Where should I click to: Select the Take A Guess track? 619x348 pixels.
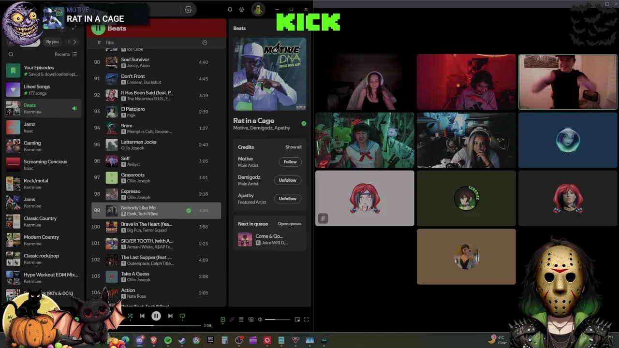coord(156,276)
